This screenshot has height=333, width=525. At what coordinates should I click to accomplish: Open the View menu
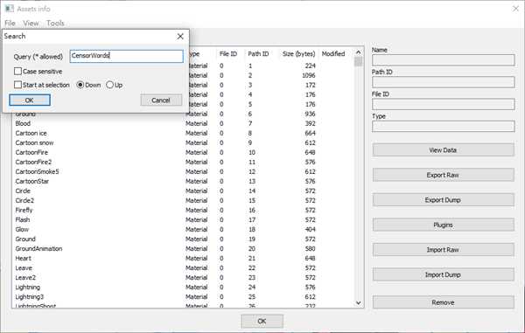click(x=31, y=23)
